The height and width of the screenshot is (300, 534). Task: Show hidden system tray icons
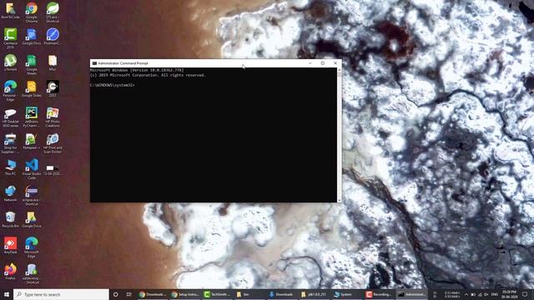coord(466,294)
